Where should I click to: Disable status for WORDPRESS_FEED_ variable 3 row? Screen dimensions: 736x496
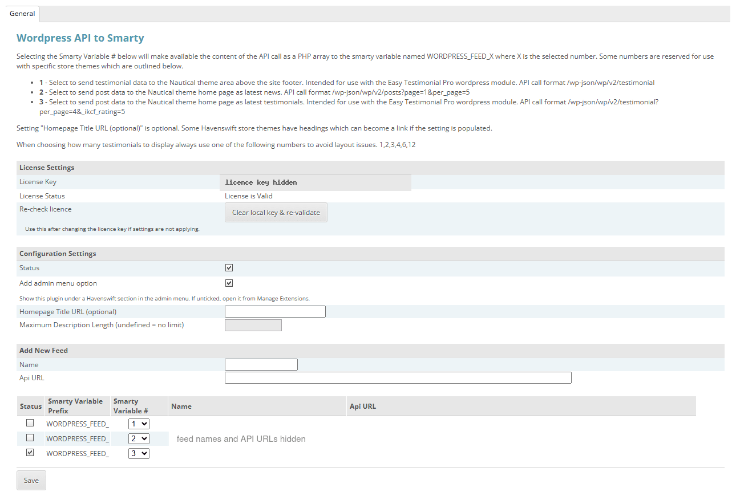click(30, 453)
